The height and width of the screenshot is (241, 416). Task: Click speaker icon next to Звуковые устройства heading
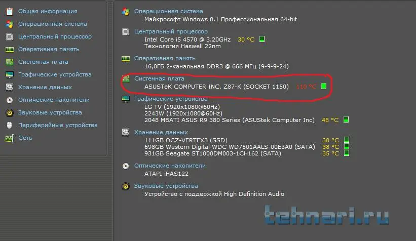(126, 186)
